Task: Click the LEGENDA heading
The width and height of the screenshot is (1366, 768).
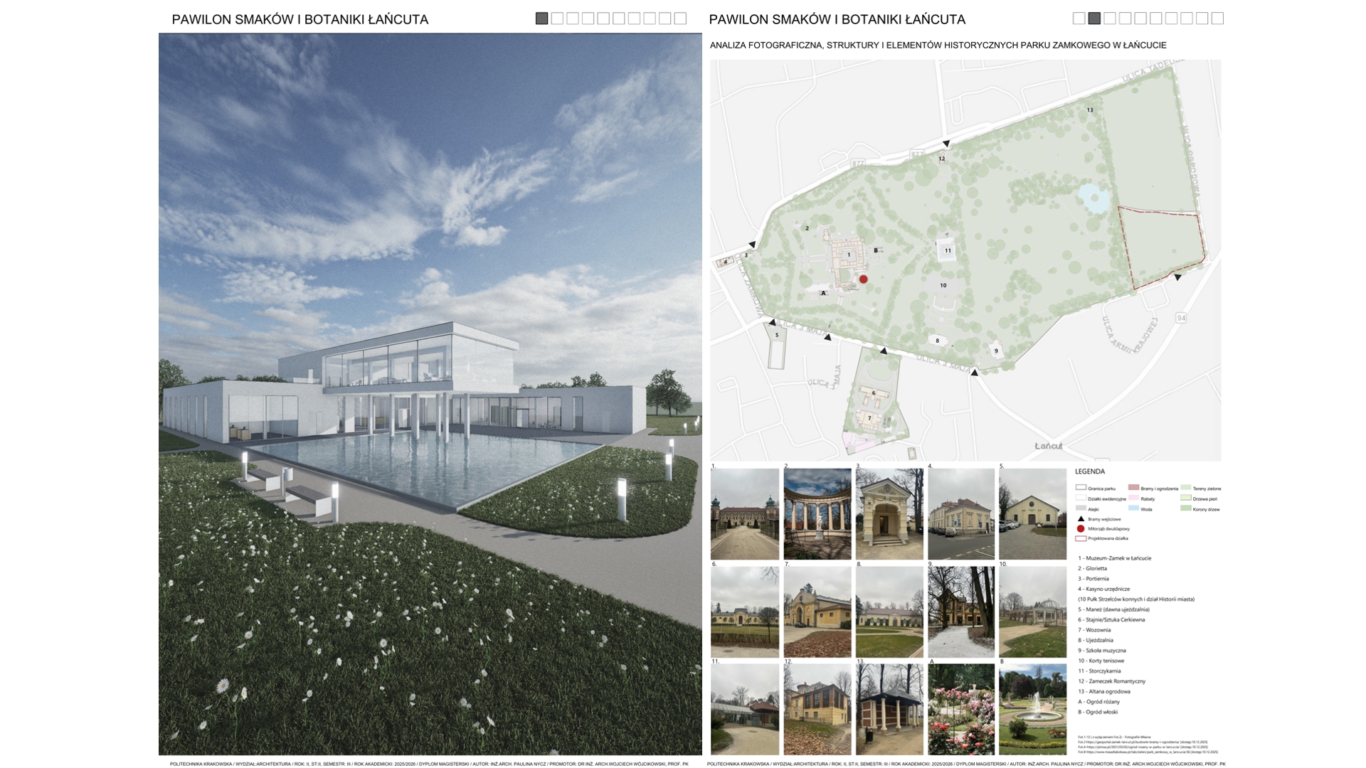Action: 1089,471
